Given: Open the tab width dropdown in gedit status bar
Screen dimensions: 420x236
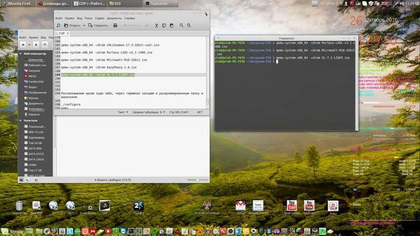Looking at the screenshot, I should (x=149, y=112).
